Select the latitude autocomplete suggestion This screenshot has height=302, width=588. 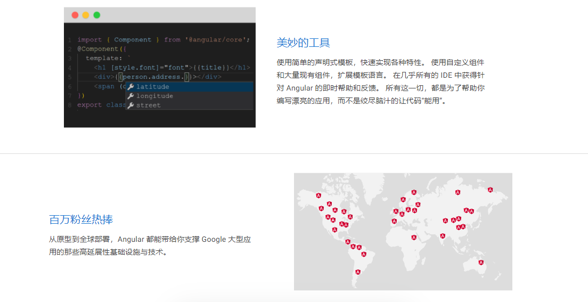tap(190, 87)
